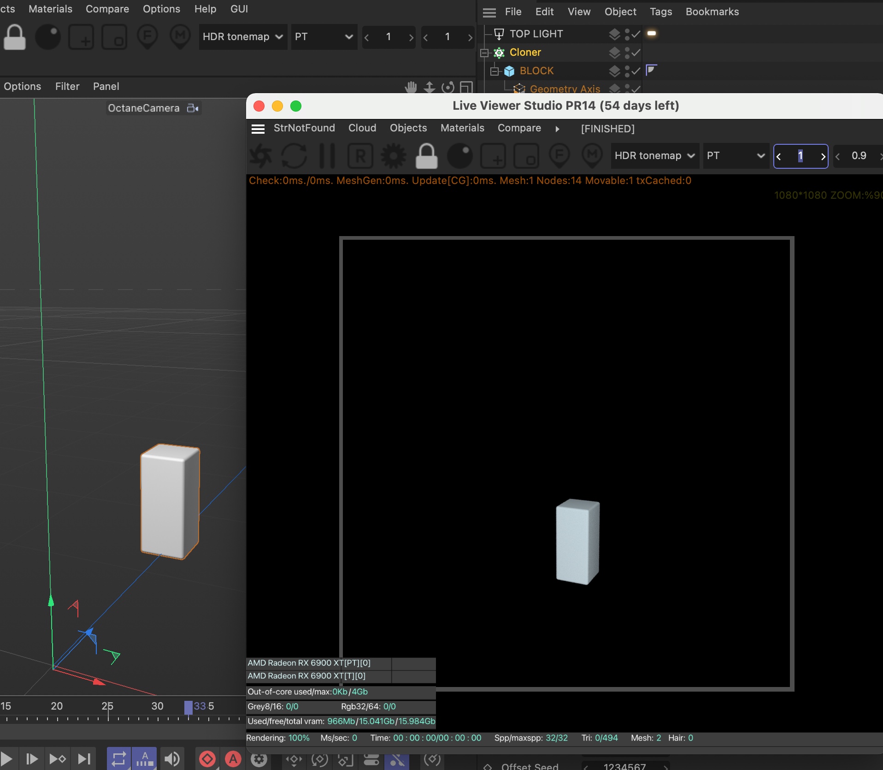Select the render region plus icon in docked Live Viewer
Viewport: 883px width, 770px height.
coord(81,37)
